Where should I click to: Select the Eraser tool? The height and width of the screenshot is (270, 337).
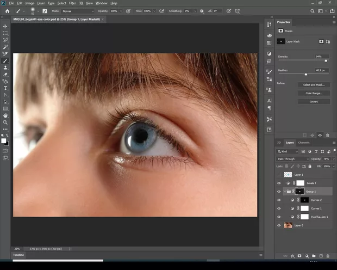coord(5,74)
